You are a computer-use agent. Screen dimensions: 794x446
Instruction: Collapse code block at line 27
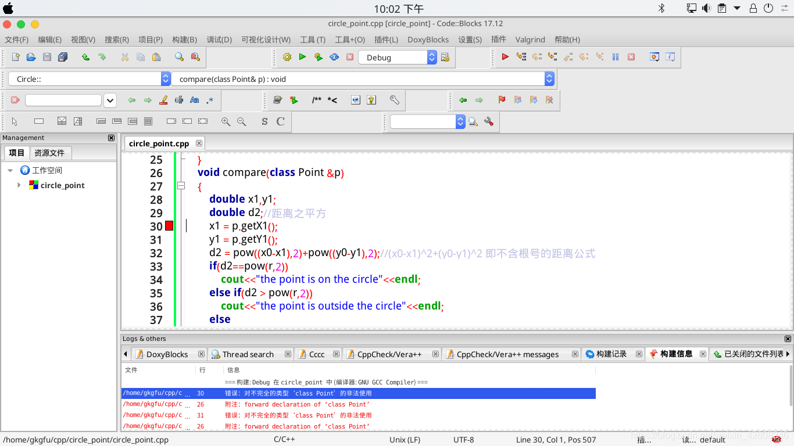click(x=181, y=186)
